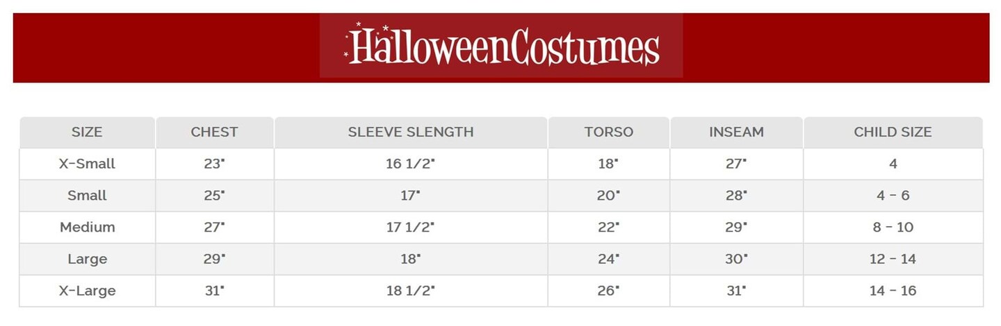Select the Medium size row label
Image resolution: width=1001 pixels, height=326 pixels.
pos(87,228)
